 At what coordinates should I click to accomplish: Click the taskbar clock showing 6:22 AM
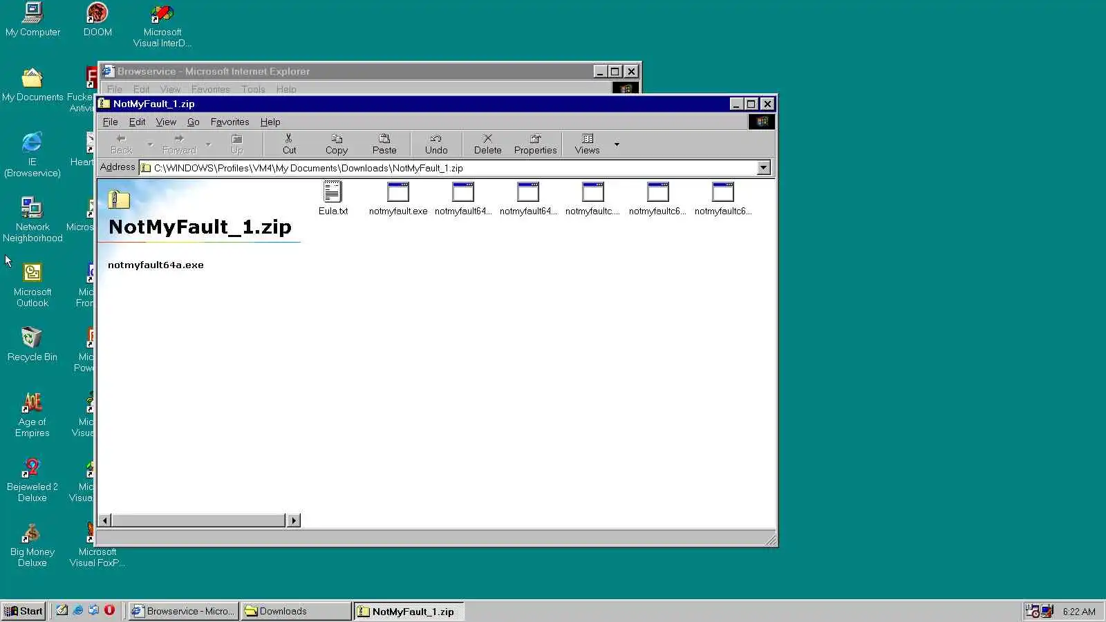point(1079,612)
